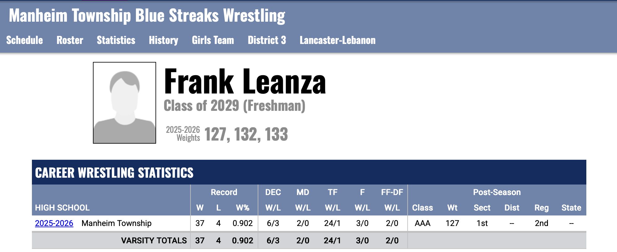617x252 pixels.
Task: Click the 2nd regional placement cell
Action: pos(541,223)
